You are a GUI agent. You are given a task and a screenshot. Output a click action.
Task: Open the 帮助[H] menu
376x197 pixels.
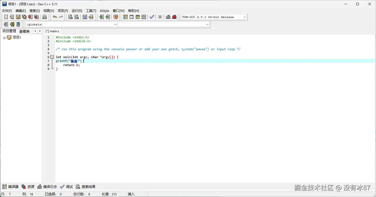click(133, 11)
